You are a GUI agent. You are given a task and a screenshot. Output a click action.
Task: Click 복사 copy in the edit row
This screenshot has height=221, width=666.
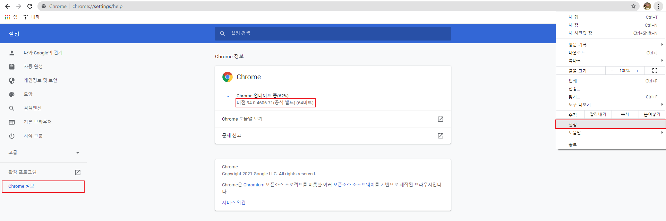[x=625, y=114]
